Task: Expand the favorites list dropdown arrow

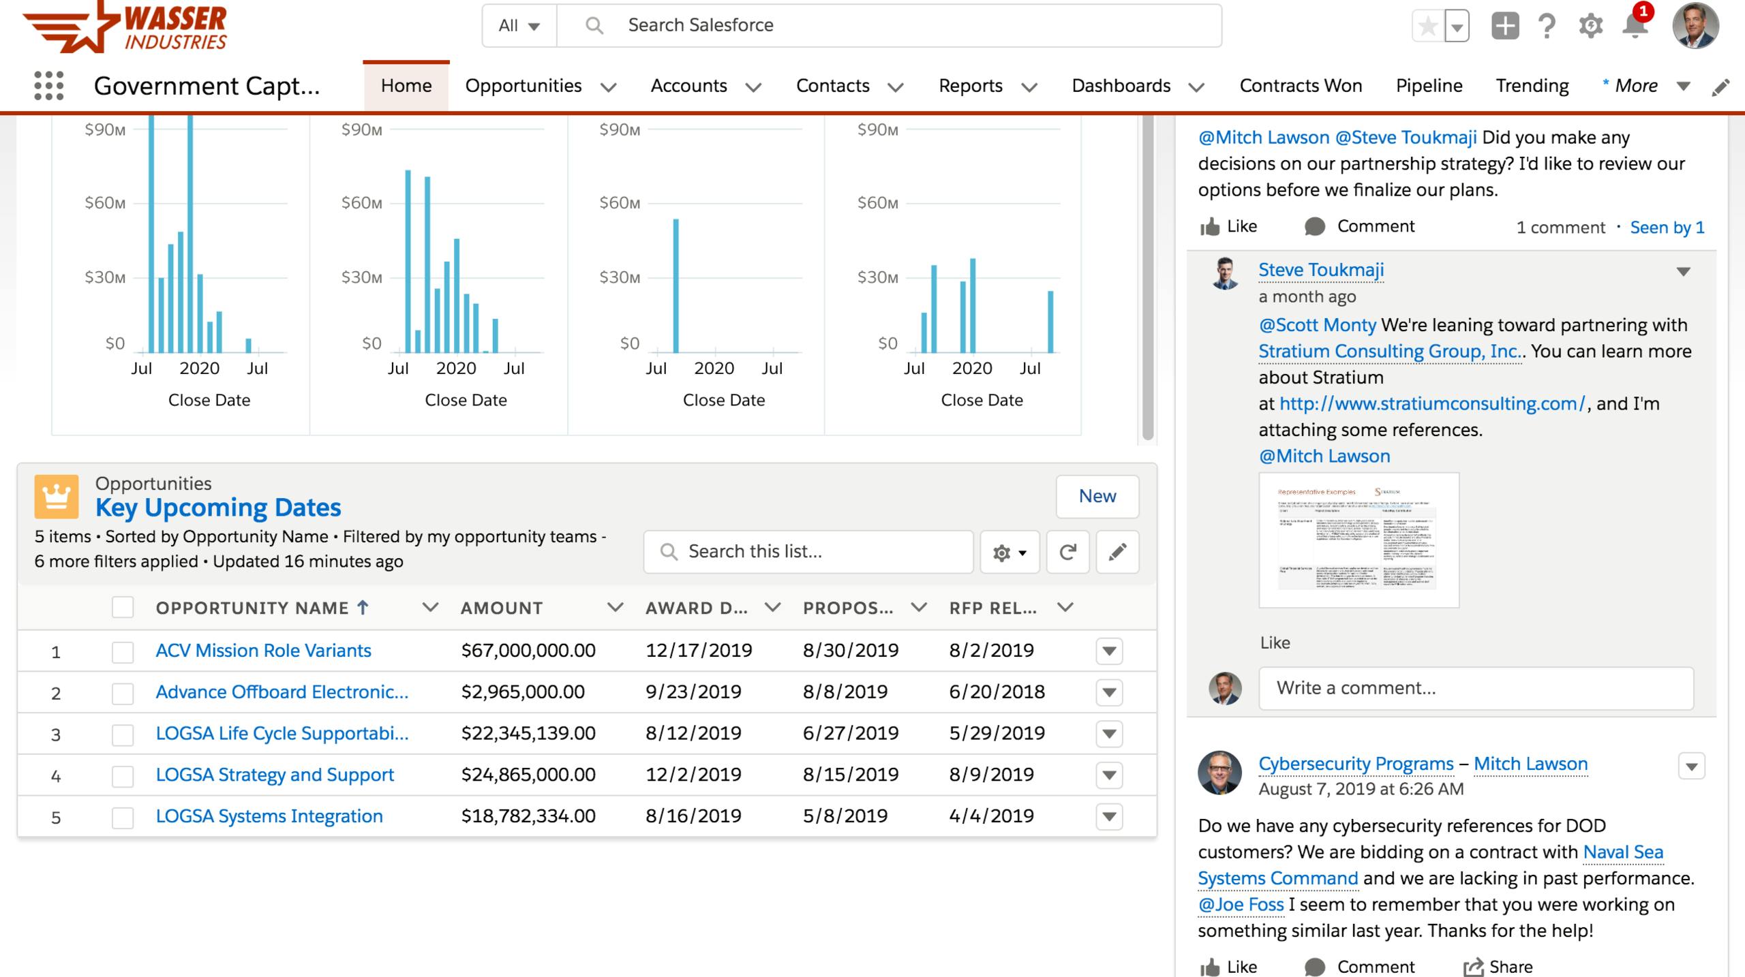Action: (1457, 27)
